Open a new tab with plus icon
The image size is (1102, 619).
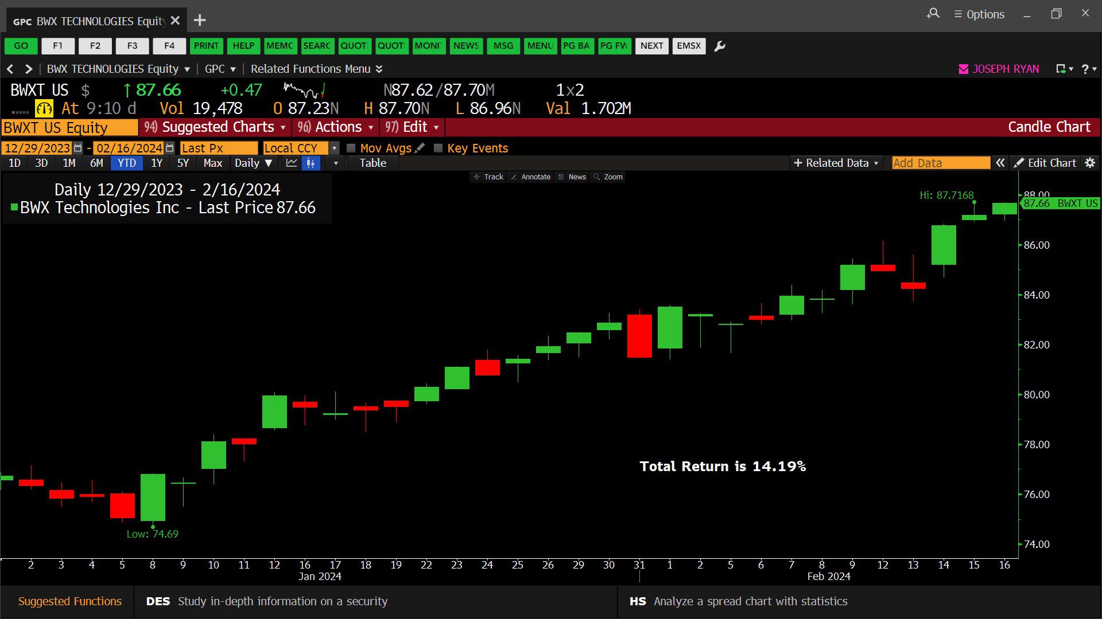[200, 21]
